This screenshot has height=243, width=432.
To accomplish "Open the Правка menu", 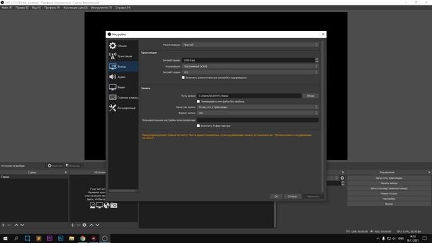I will pyautogui.click(x=22, y=7).
